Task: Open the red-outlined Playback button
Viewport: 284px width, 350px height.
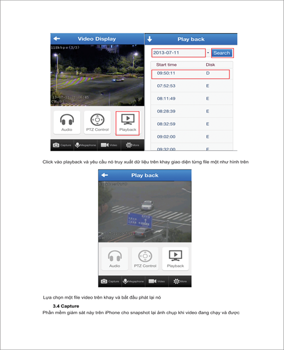Action: click(x=128, y=123)
